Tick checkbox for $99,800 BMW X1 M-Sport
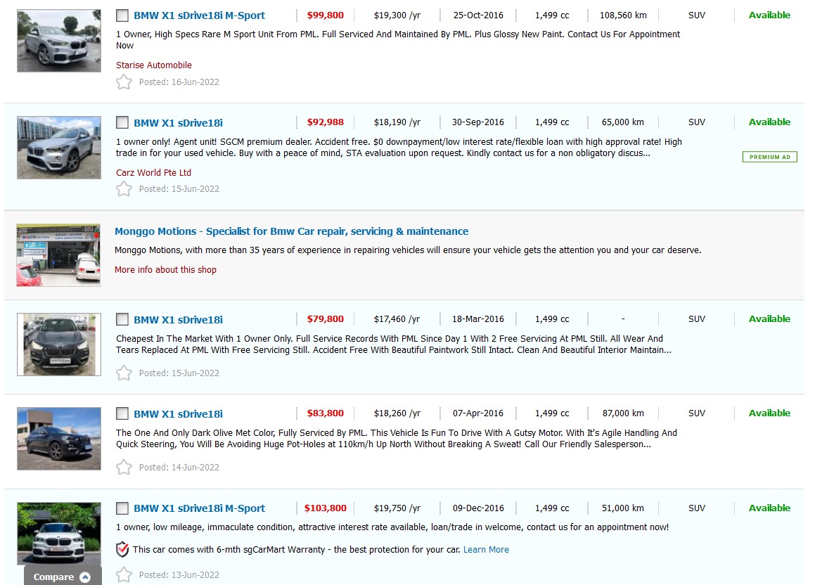 click(x=122, y=15)
